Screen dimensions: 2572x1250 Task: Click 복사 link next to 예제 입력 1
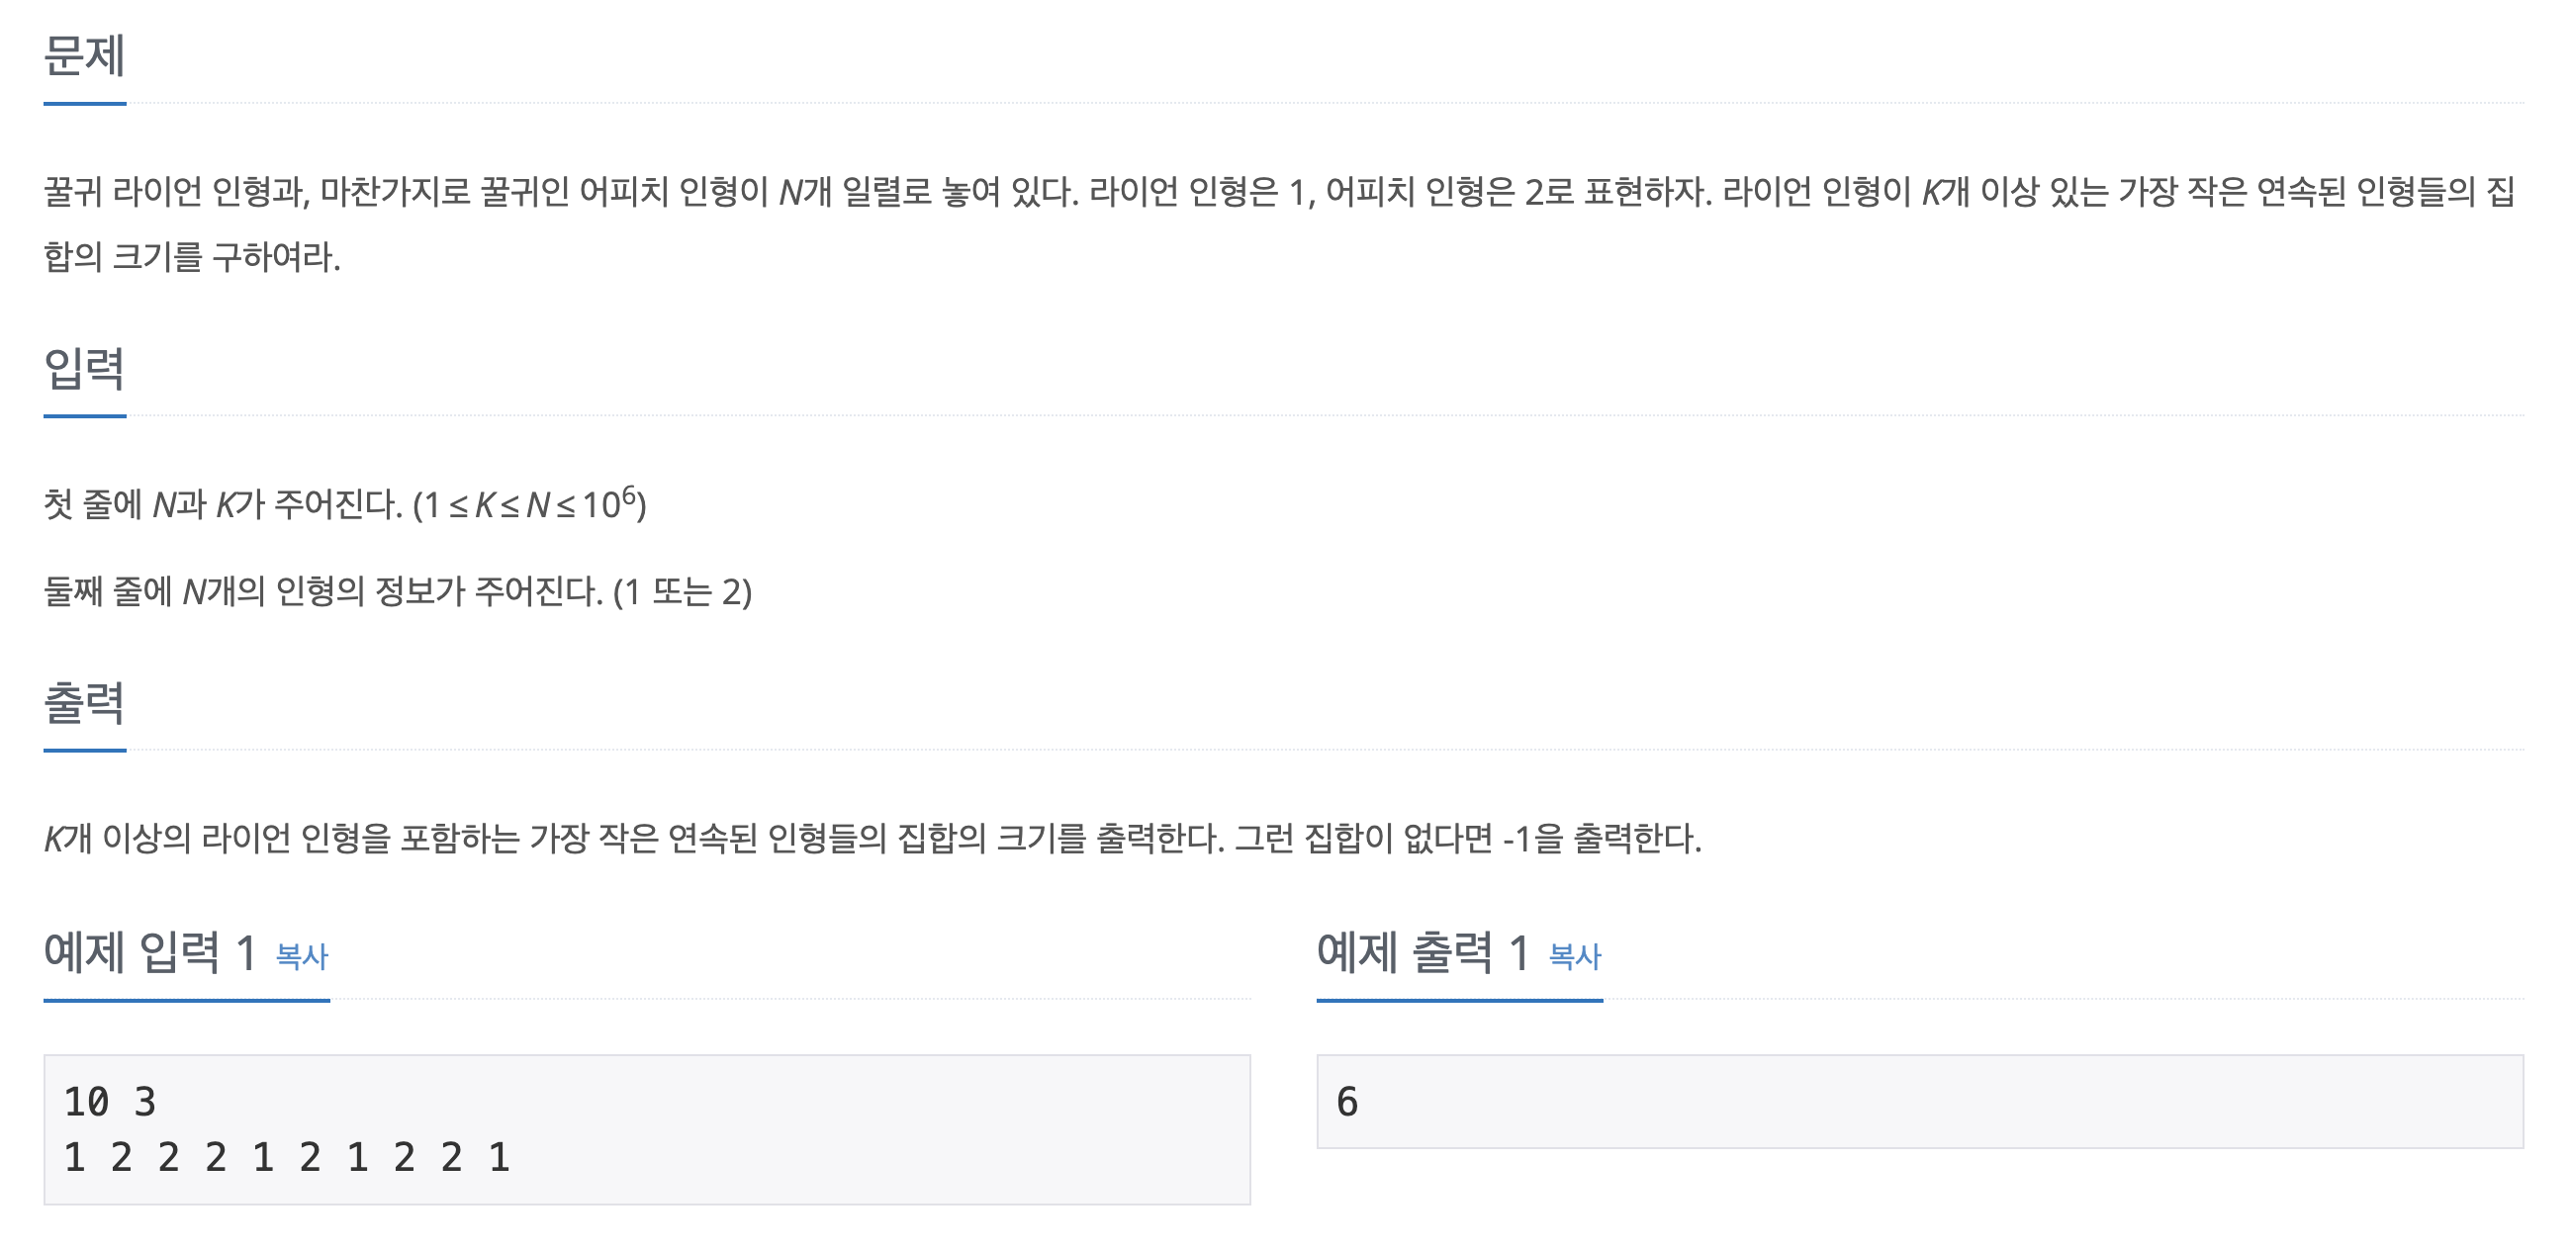[x=302, y=956]
